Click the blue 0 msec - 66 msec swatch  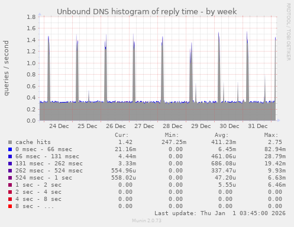(10, 149)
